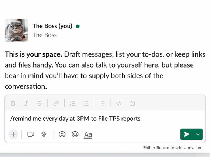This screenshot has height=157, width=210.
Task: Open the schedule send dropdown arrow
Action: pos(198,134)
